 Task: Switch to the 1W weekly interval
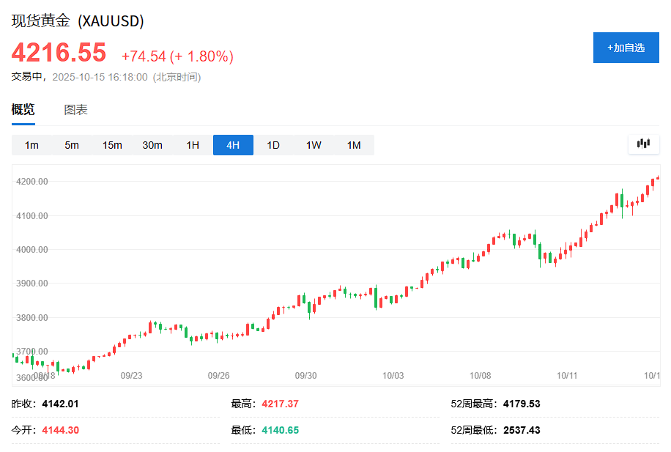tap(314, 145)
